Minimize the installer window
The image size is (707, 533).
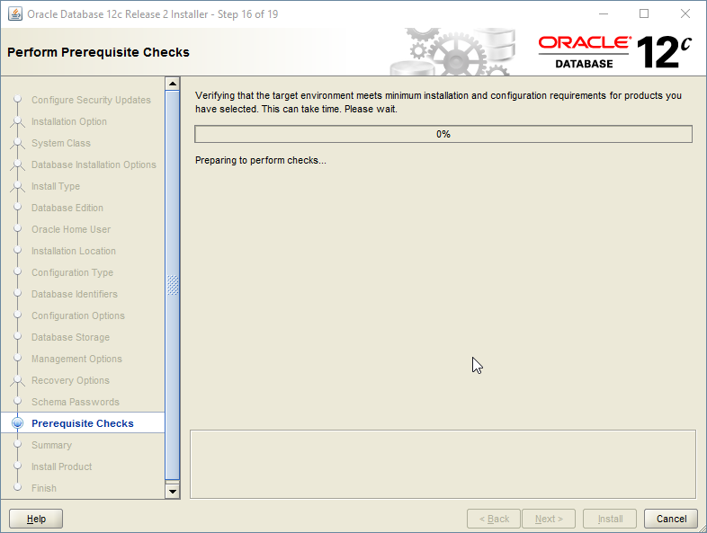[604, 14]
